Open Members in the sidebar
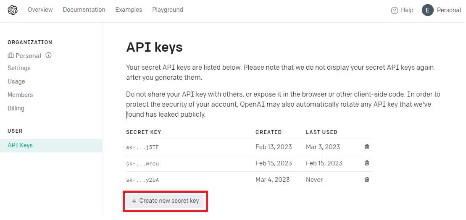 (x=20, y=95)
